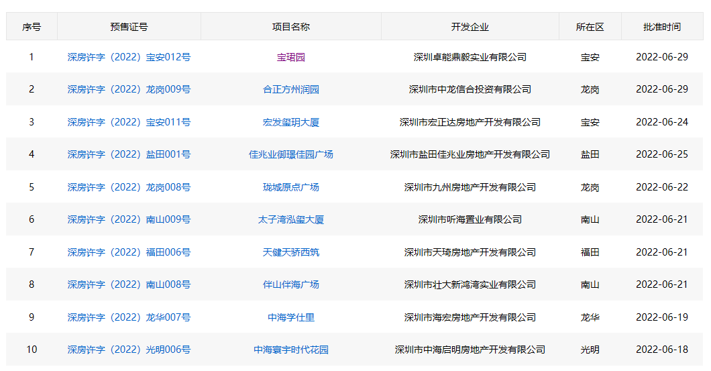
Task: Select developer 深圳市中龙信合投资有限公司
Action: pos(470,89)
